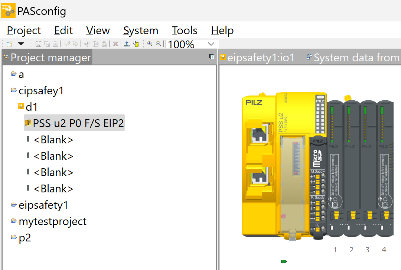Select the second <Blank> slot under d1
Image resolution: width=401 pixels, height=270 pixels.
[53, 156]
